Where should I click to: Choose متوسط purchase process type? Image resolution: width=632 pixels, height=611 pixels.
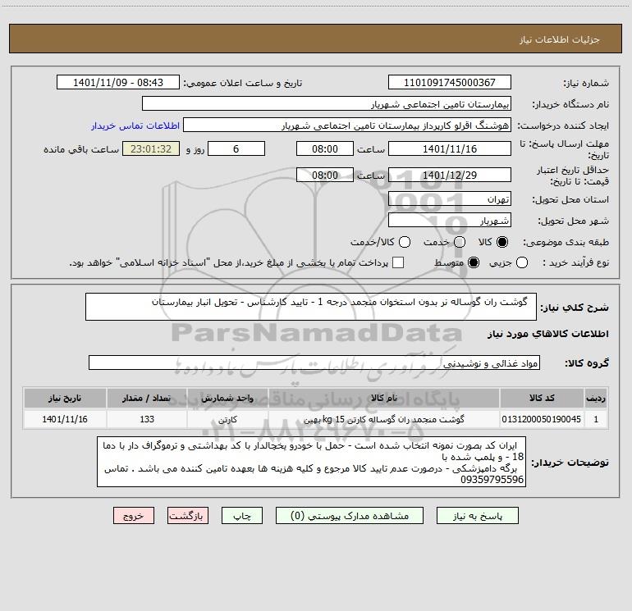[x=474, y=262]
